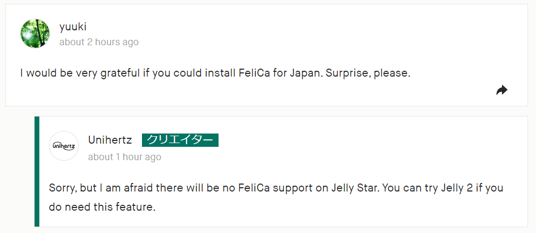Image resolution: width=536 pixels, height=233 pixels.
Task: Click the green vertical bar beside the reply
Action: coord(37,171)
